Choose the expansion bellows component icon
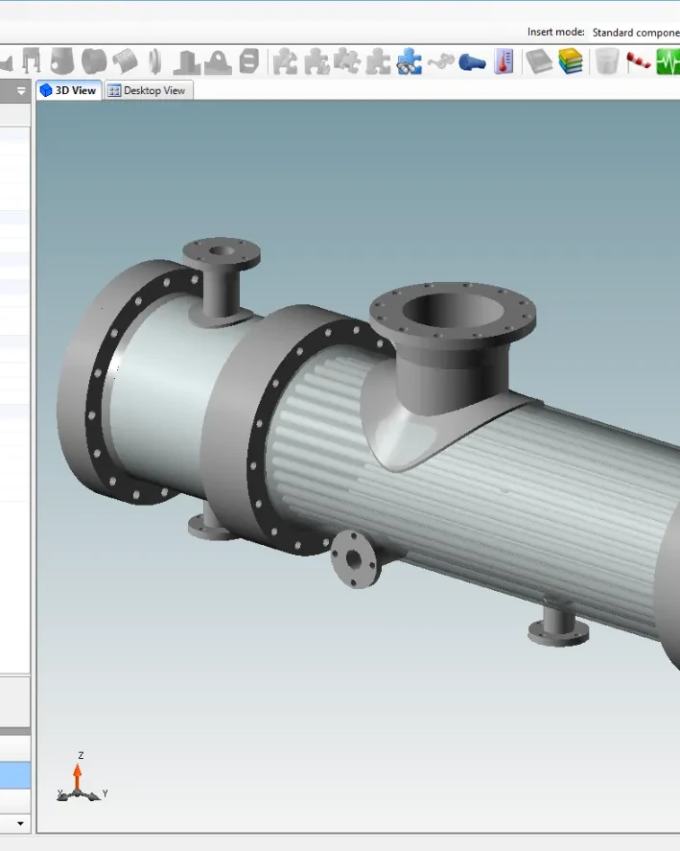This screenshot has width=680, height=851. 125,62
